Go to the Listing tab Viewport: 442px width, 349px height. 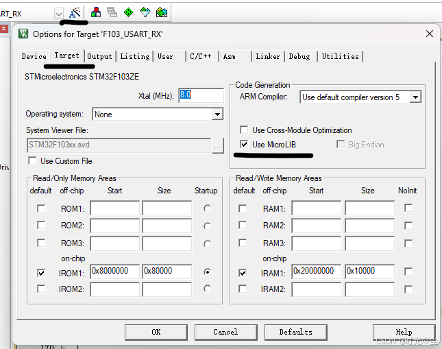(x=135, y=56)
